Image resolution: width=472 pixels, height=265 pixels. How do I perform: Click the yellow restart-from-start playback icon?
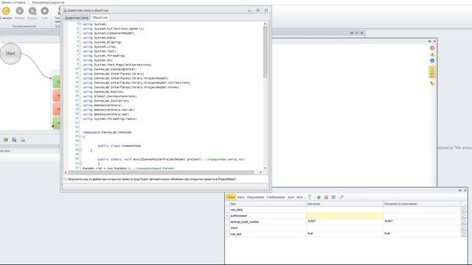click(x=6, y=11)
